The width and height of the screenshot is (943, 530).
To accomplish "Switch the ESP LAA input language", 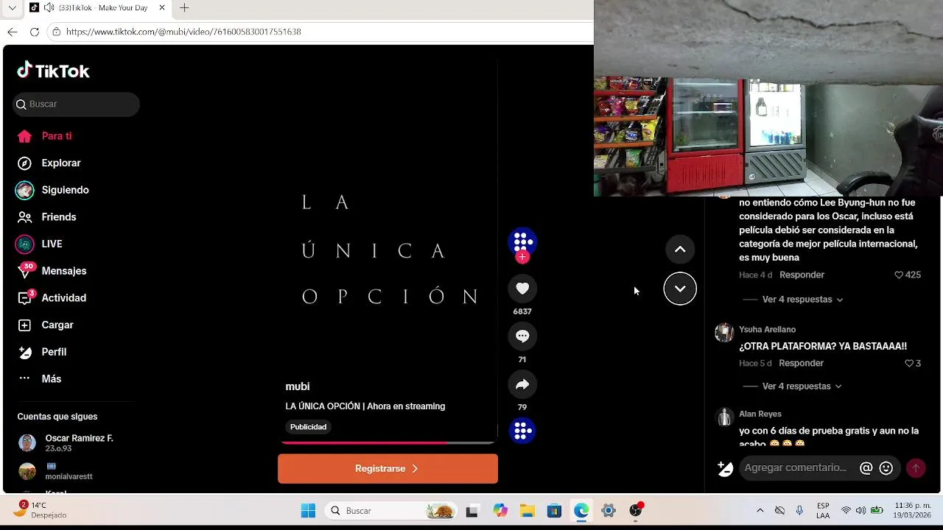I will [823, 511].
